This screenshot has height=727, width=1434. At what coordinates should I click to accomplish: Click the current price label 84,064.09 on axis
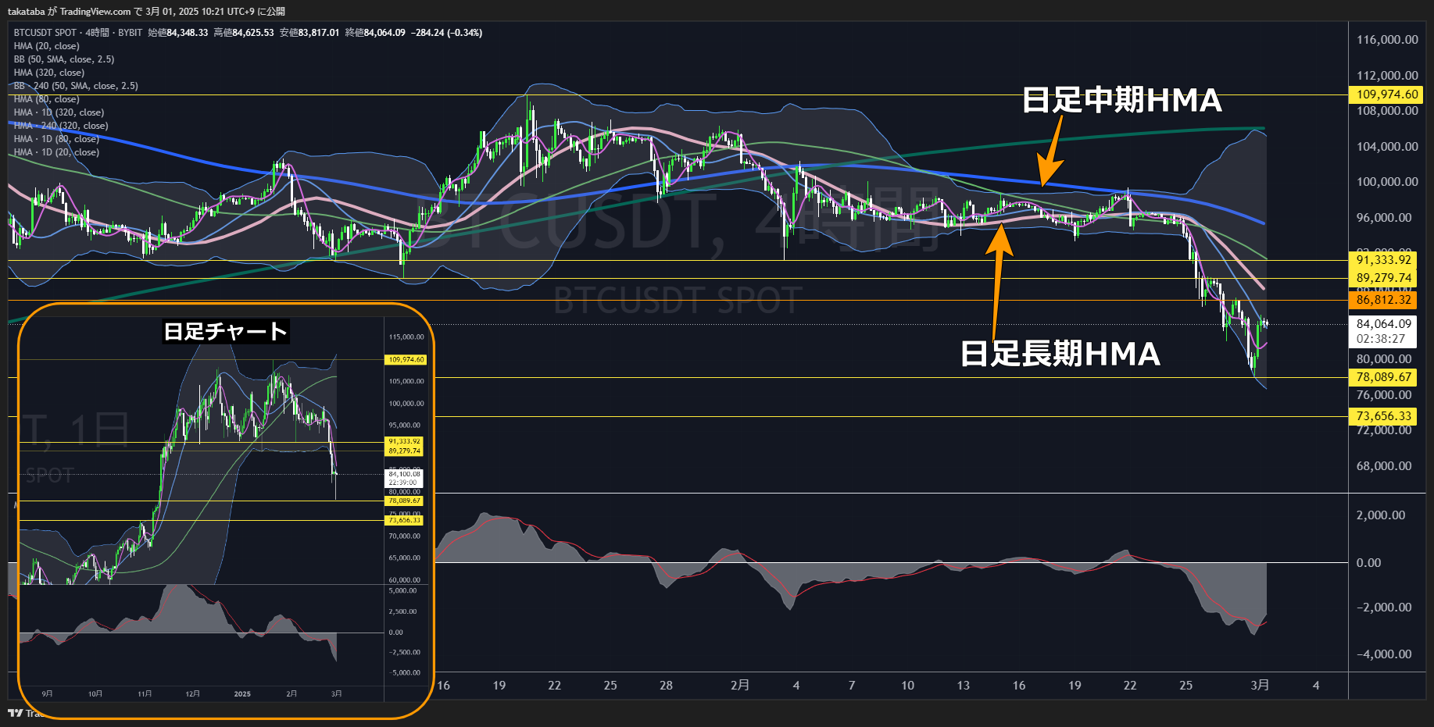coord(1384,324)
